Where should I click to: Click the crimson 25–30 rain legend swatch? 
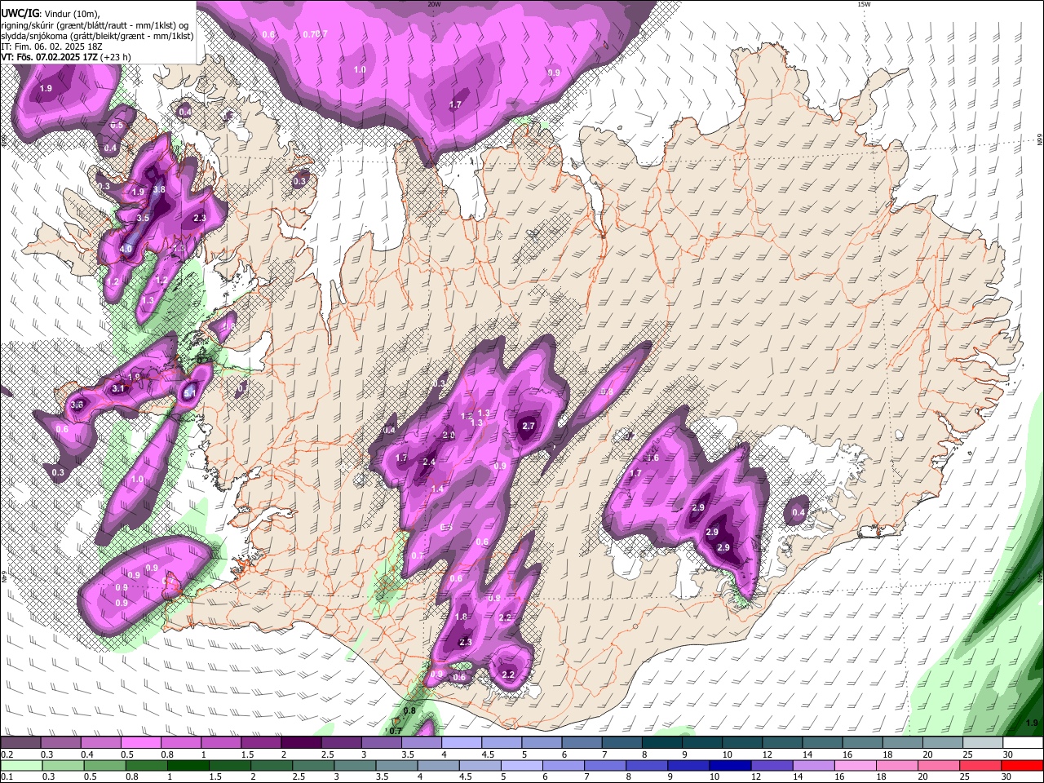pyautogui.click(x=980, y=766)
